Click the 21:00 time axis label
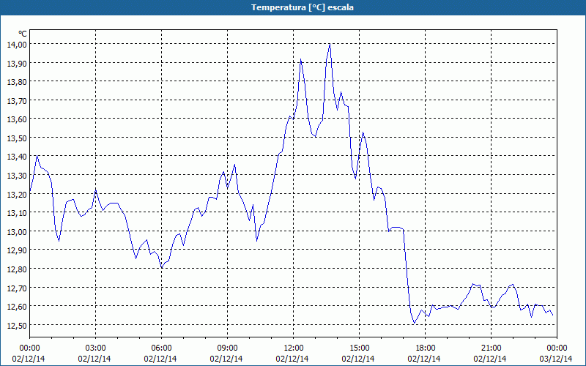 point(491,348)
